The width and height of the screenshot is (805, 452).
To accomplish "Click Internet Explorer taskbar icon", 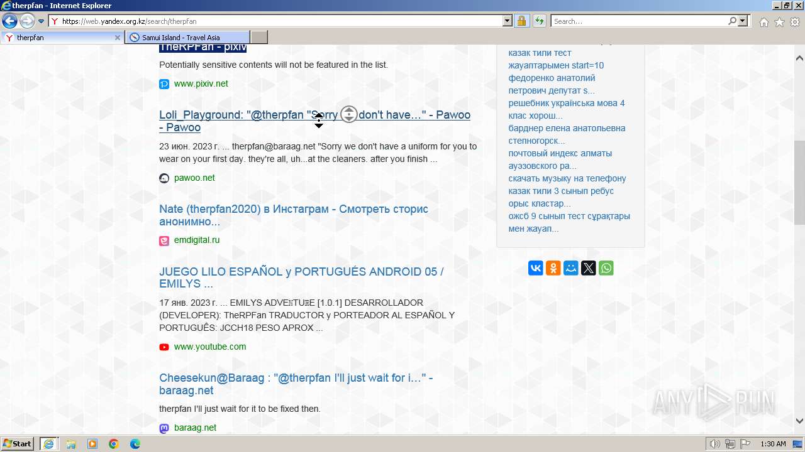I will pos(48,444).
